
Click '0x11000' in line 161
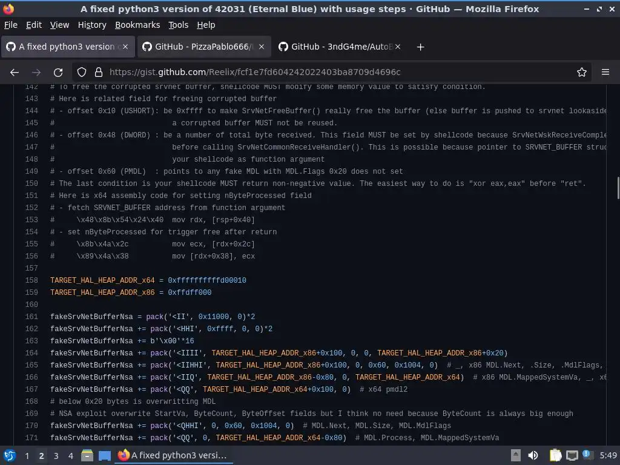pyautogui.click(x=214, y=317)
